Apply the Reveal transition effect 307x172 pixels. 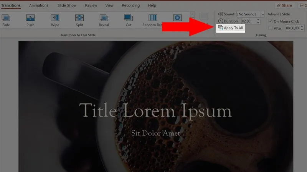(x=104, y=19)
